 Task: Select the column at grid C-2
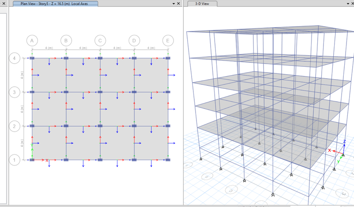(100, 126)
